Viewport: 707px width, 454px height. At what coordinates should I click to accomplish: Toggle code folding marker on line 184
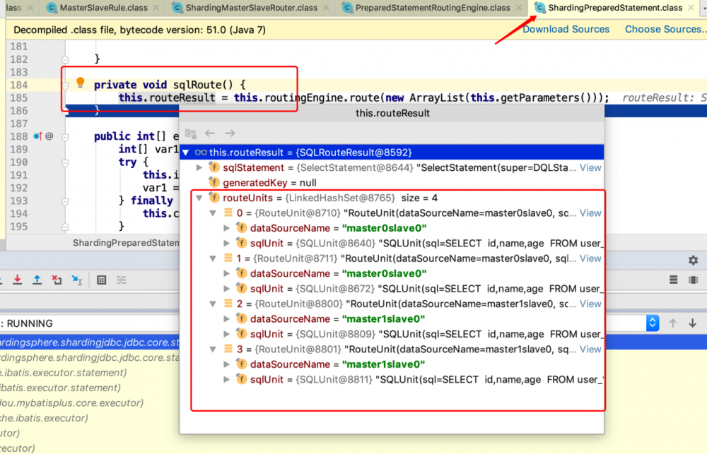(x=66, y=84)
